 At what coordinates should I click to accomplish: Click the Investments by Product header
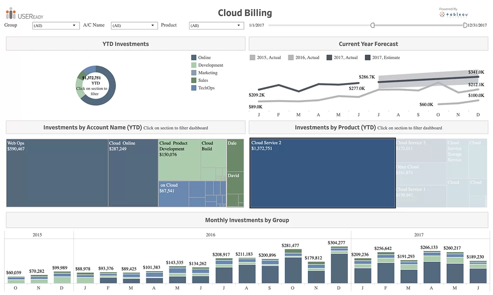369,128
